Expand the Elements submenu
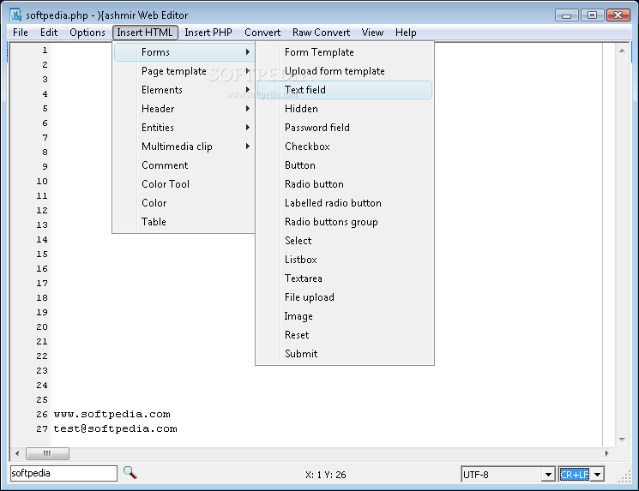The width and height of the screenshot is (639, 491). [x=184, y=90]
